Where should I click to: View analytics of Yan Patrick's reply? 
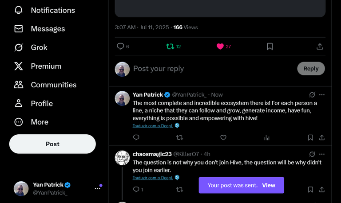tap(267, 138)
